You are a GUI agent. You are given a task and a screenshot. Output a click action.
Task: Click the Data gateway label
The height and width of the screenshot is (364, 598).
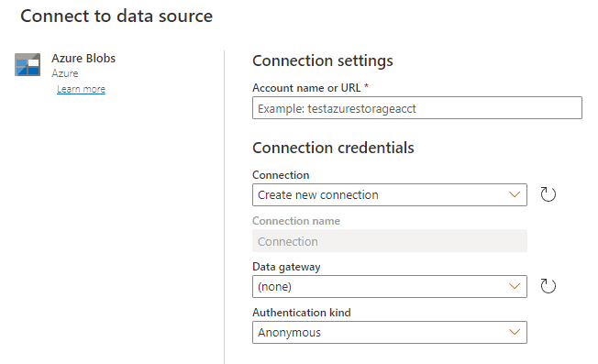coord(286,267)
